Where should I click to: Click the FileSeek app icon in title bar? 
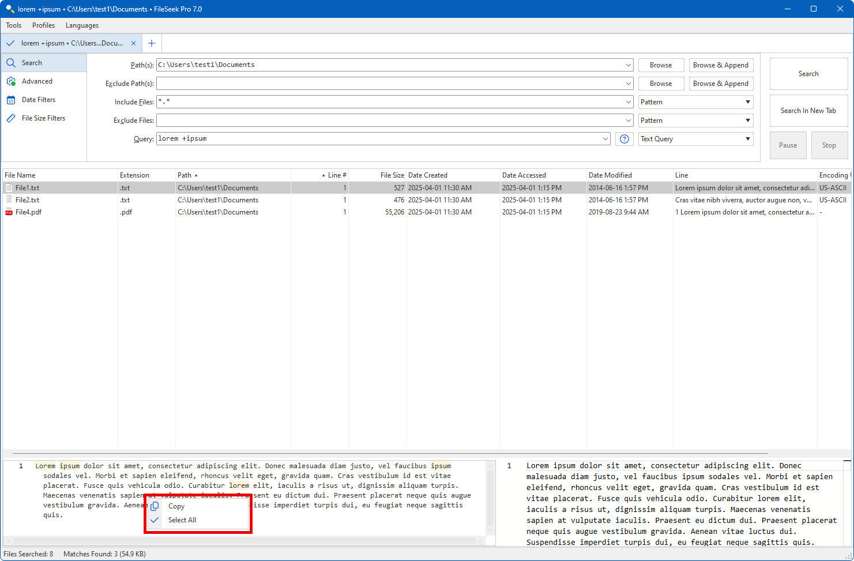[9, 9]
